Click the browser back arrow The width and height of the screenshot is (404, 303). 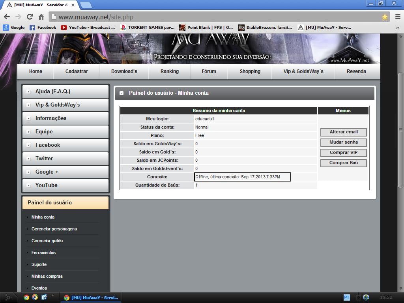pyautogui.click(x=7, y=17)
